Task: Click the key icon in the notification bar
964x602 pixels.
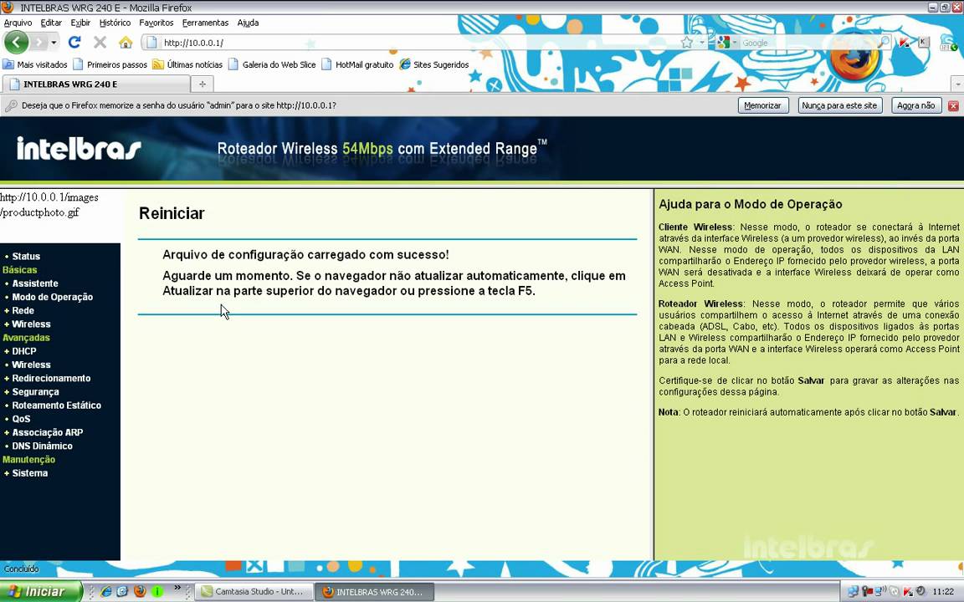Action: tap(10, 105)
